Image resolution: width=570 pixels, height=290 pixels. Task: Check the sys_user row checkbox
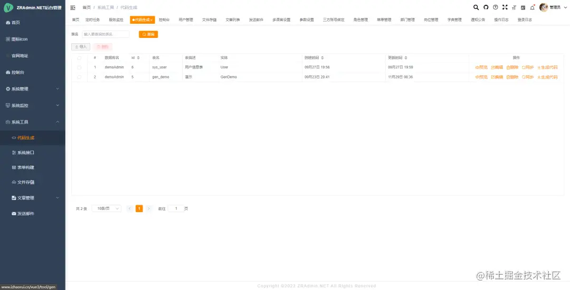79,67
